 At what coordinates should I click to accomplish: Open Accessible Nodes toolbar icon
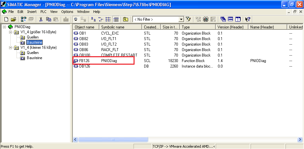pos(24,19)
